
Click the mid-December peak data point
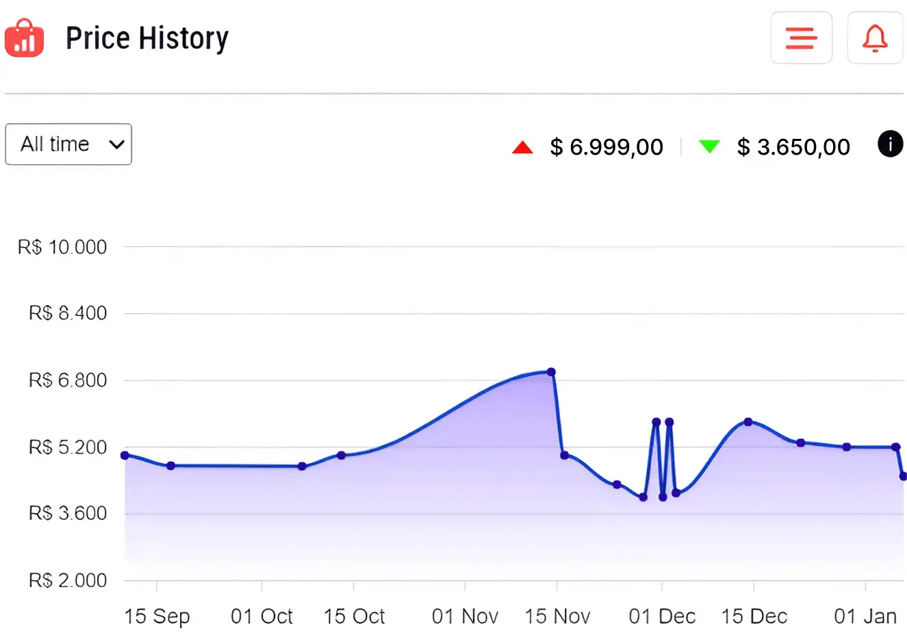[x=748, y=422]
